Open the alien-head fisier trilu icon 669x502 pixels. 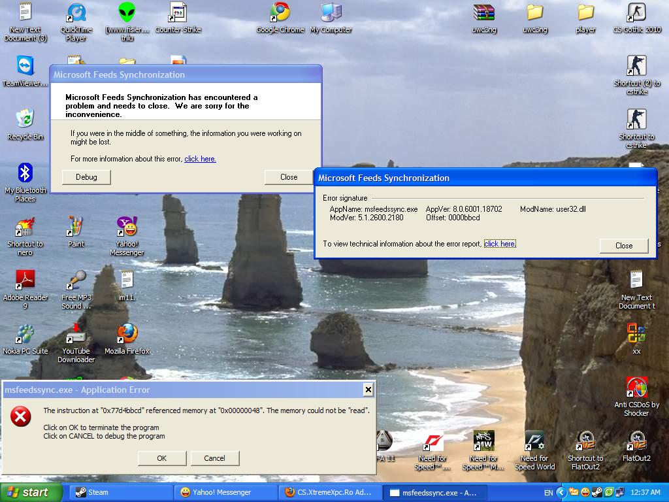(127, 22)
